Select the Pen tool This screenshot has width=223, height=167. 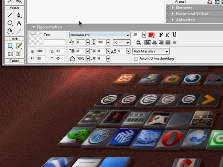(18, 15)
